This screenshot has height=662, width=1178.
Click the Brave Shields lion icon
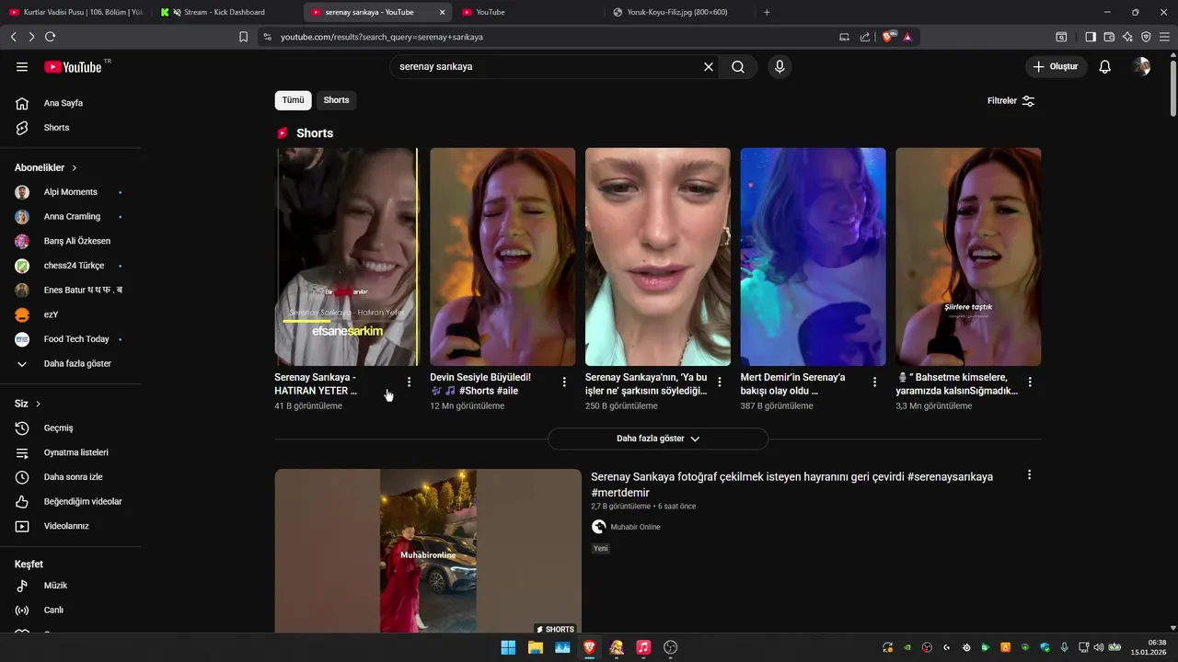887,37
